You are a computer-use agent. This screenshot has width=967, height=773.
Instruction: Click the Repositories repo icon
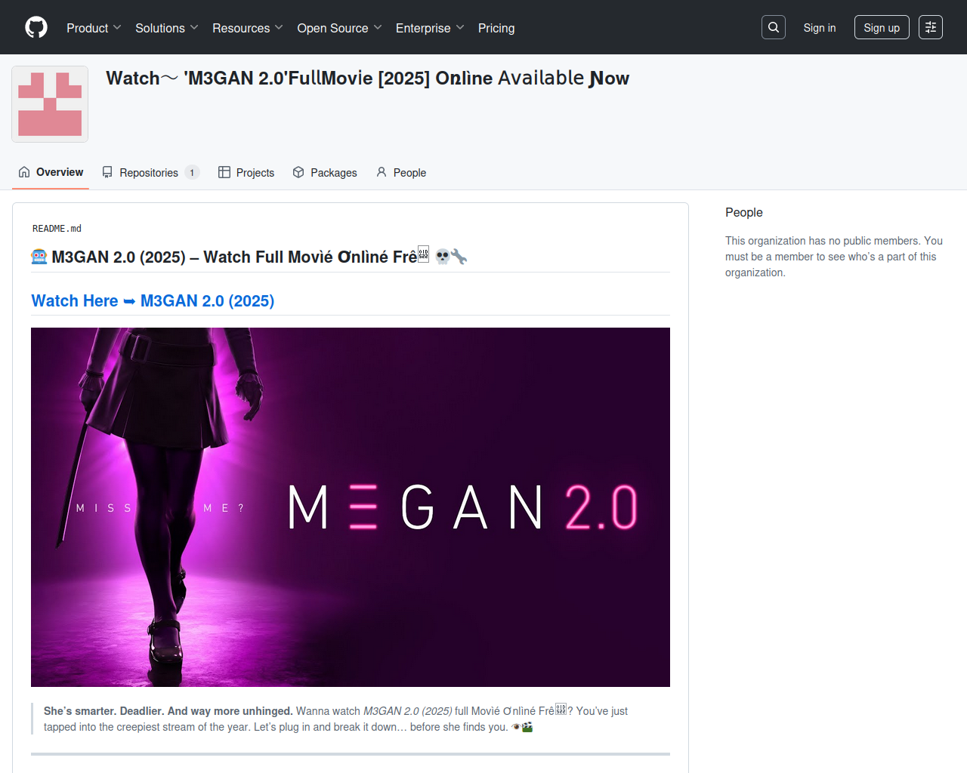pyautogui.click(x=107, y=172)
